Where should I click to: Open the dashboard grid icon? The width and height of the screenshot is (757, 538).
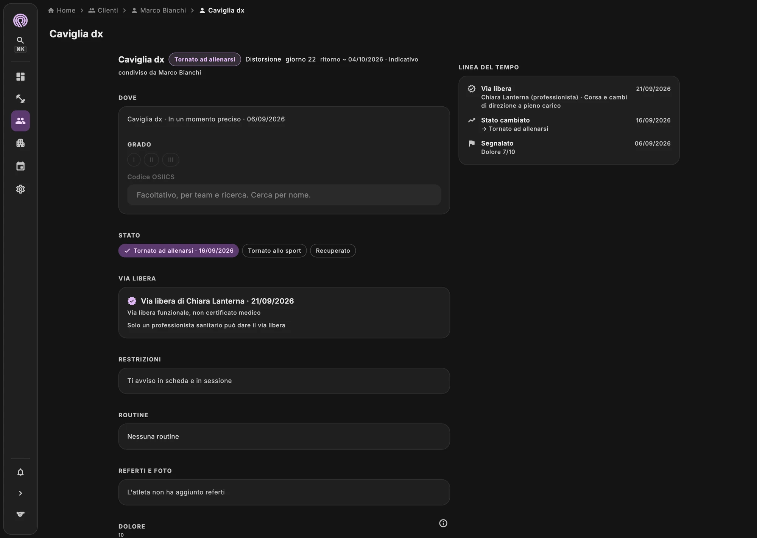click(x=20, y=77)
